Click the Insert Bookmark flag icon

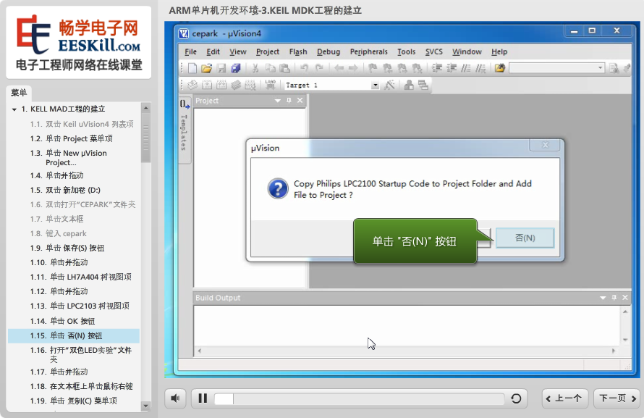click(x=373, y=68)
